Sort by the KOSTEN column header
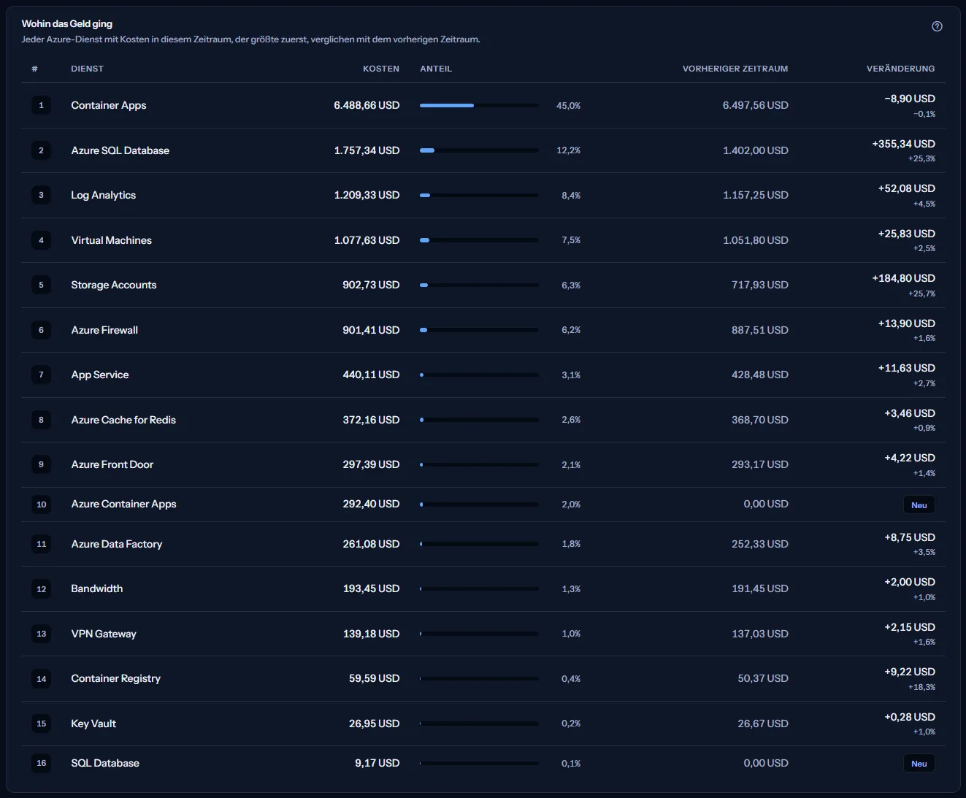This screenshot has height=798, width=966. [x=381, y=69]
